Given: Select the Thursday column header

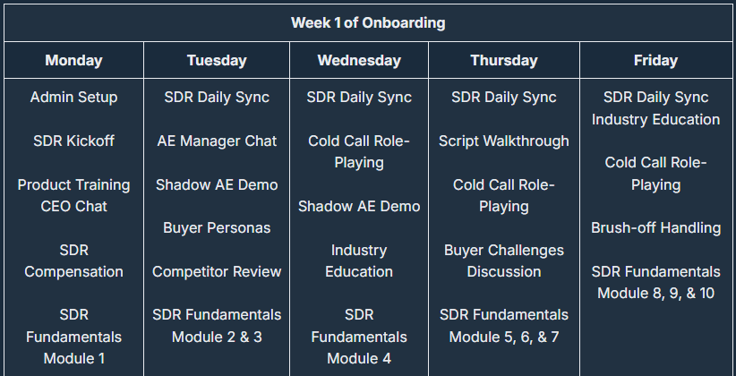Looking at the screenshot, I should tap(504, 61).
